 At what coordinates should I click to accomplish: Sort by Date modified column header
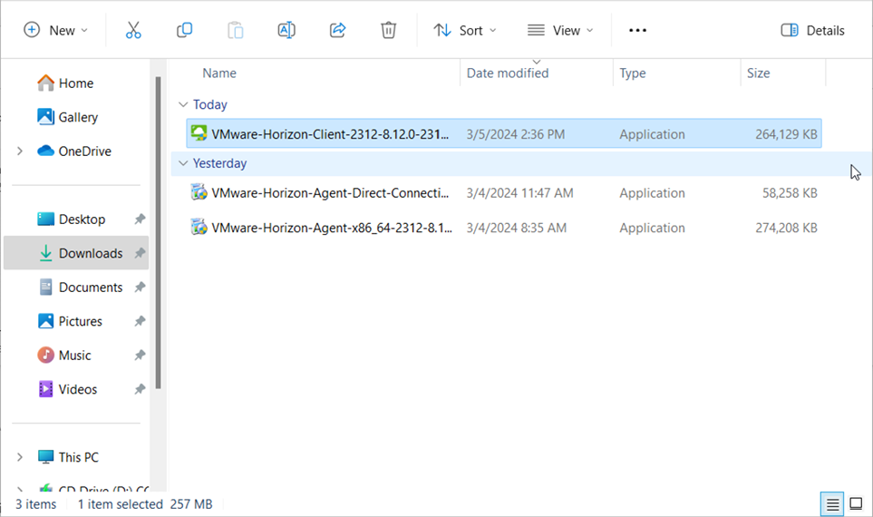coord(508,73)
